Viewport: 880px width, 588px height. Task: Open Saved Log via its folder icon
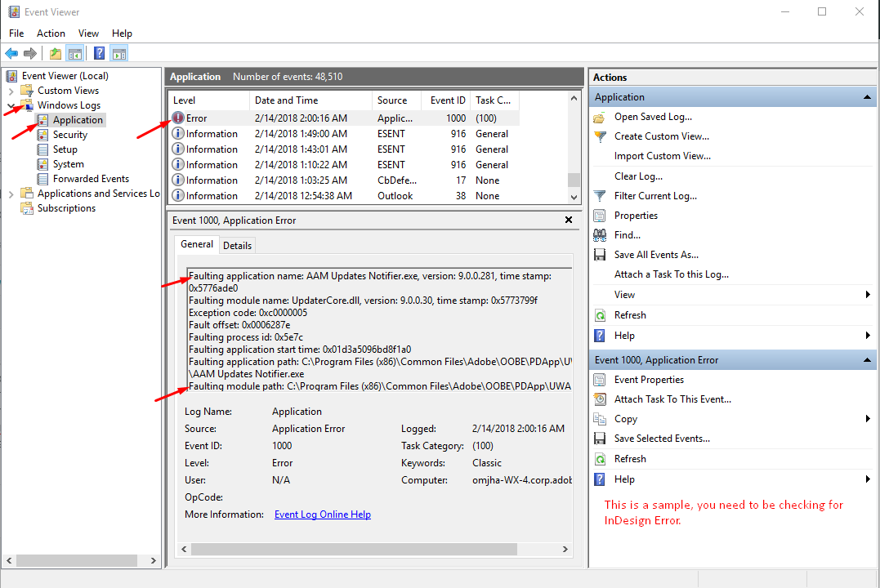(x=599, y=117)
